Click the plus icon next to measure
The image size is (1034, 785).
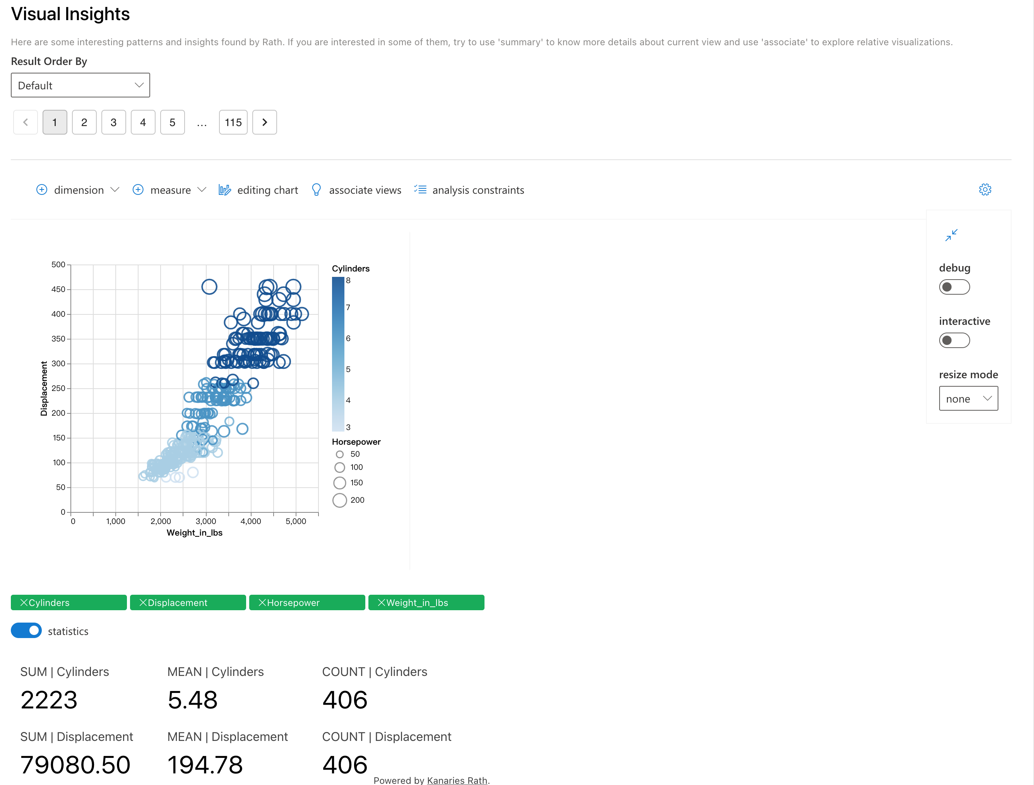[138, 190]
